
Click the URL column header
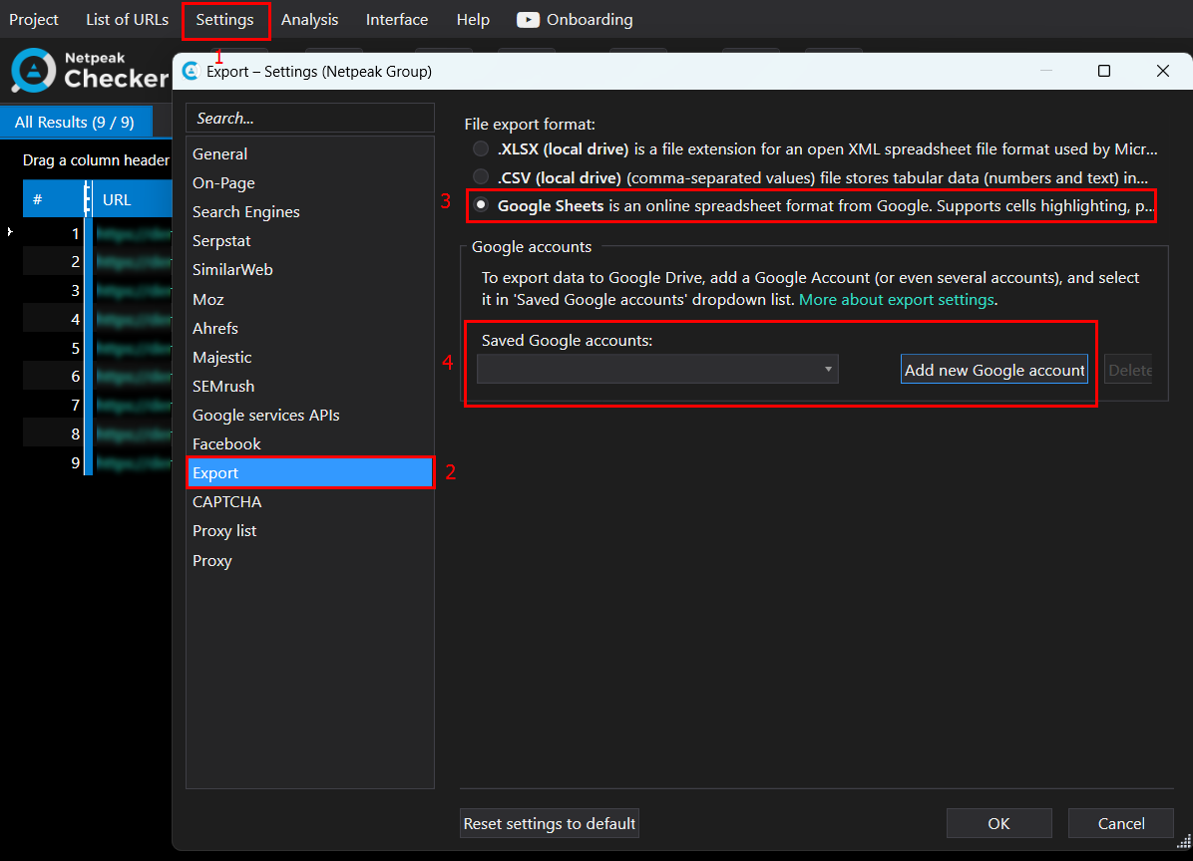(x=131, y=200)
